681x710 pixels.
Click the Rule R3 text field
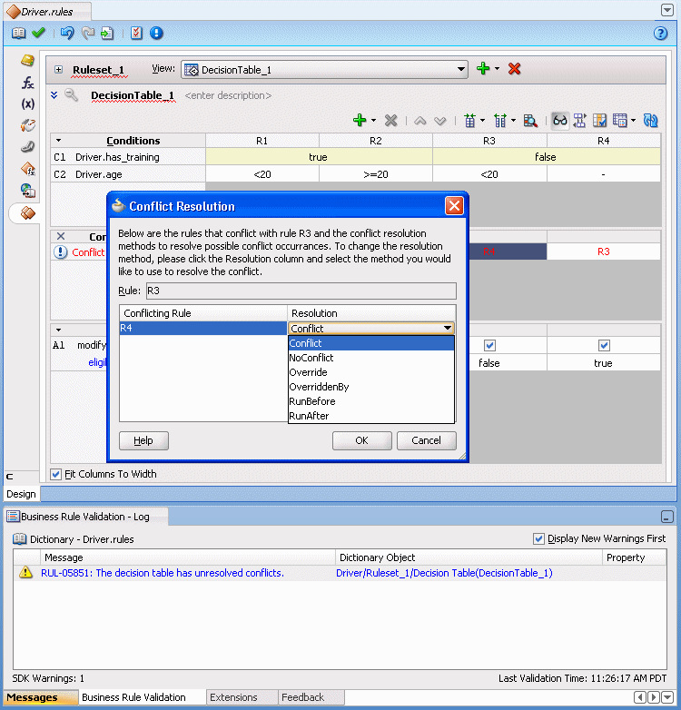pos(301,291)
